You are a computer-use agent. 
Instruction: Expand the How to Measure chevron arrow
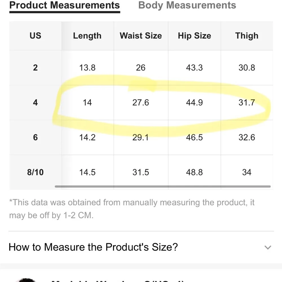268,248
